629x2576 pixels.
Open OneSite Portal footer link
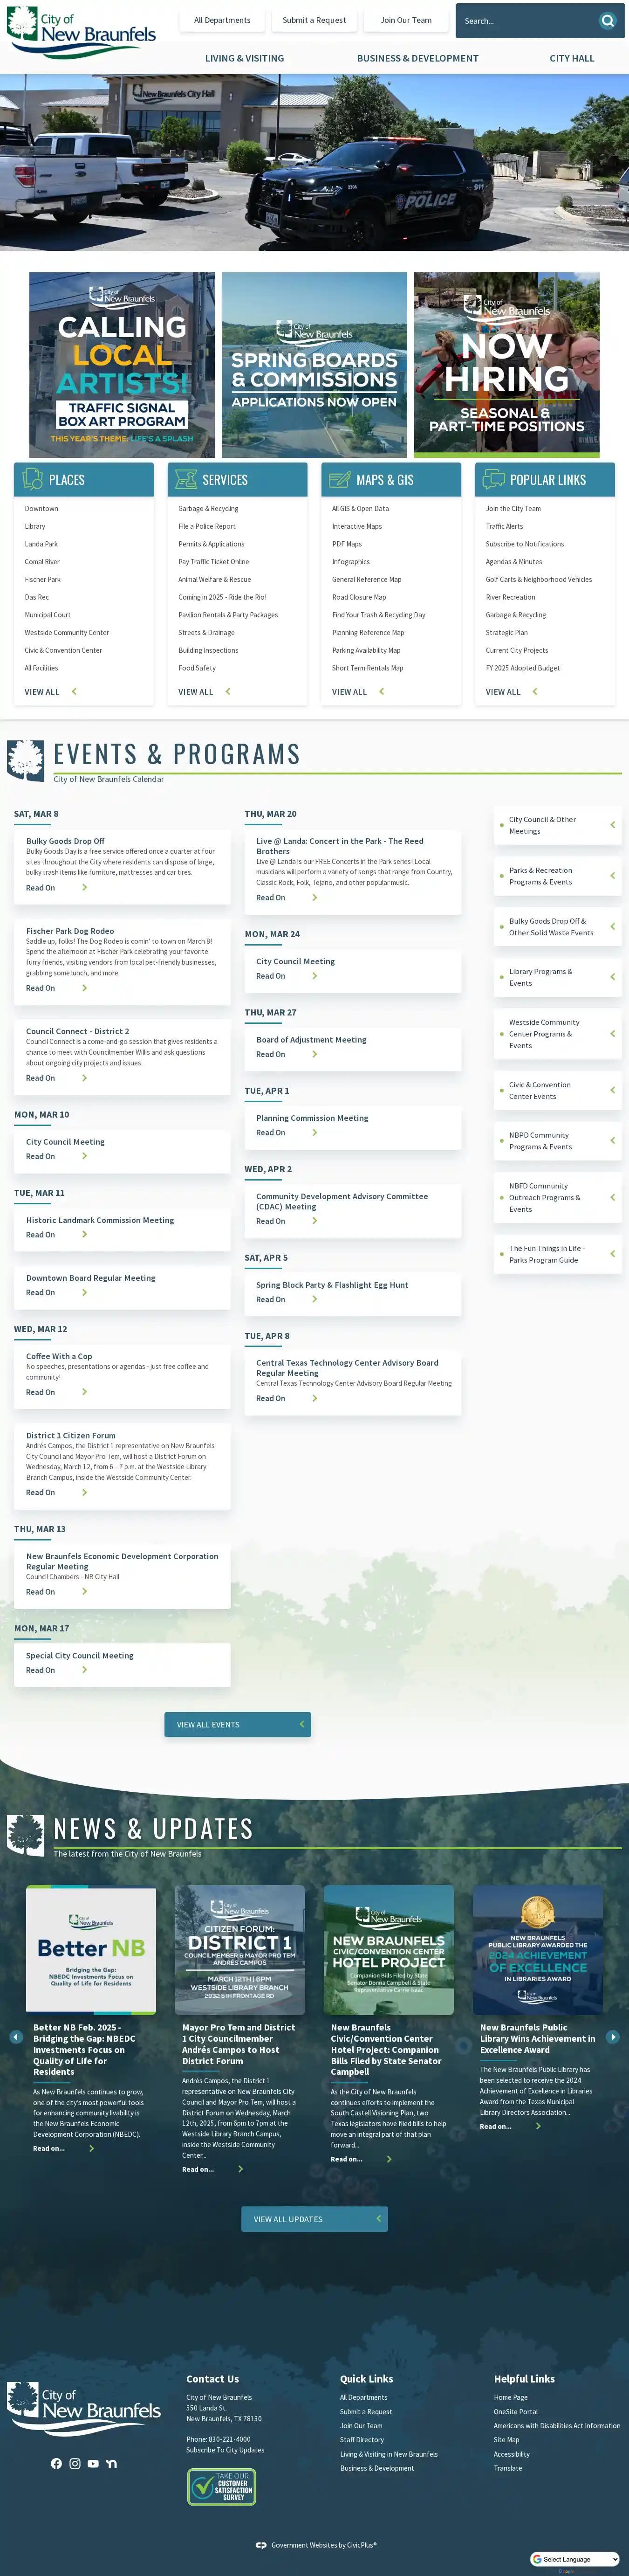click(516, 2411)
